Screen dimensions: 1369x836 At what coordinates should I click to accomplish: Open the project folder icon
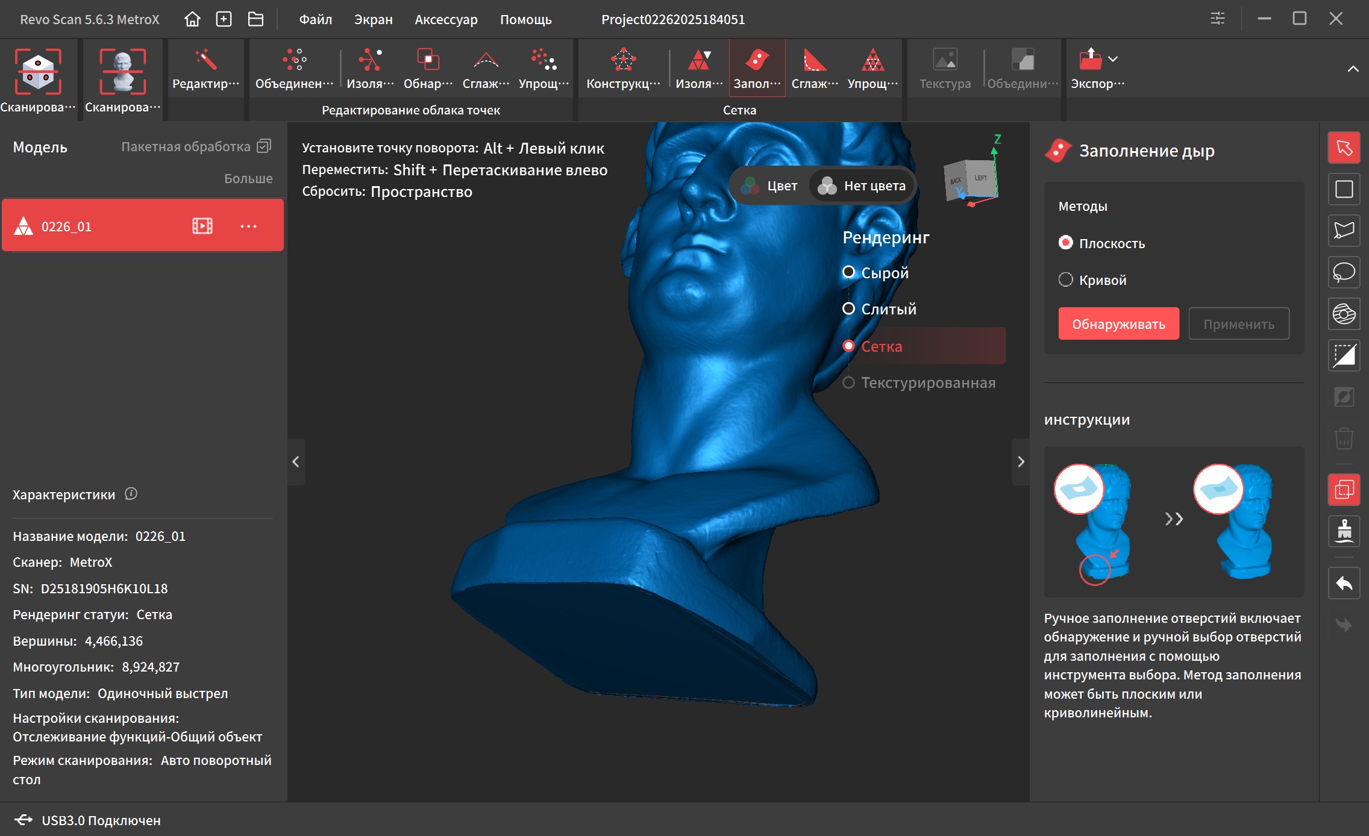coord(255,19)
